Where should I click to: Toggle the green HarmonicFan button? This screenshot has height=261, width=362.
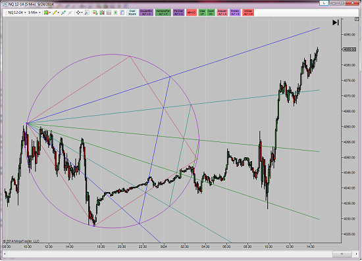(163, 12)
